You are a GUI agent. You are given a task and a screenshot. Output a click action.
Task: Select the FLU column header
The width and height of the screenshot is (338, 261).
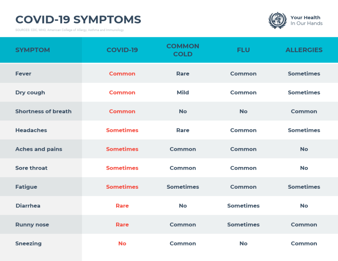[243, 50]
